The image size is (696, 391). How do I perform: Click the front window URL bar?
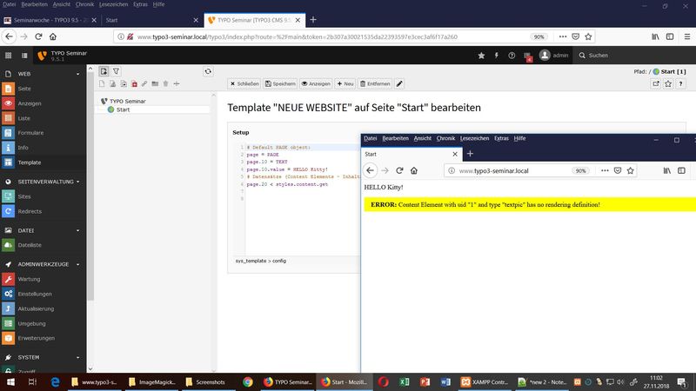tap(508, 170)
